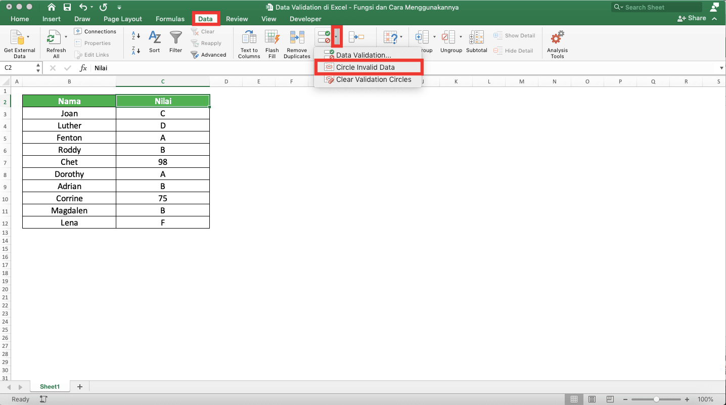Open Analysis Tools gear icon

click(x=557, y=38)
